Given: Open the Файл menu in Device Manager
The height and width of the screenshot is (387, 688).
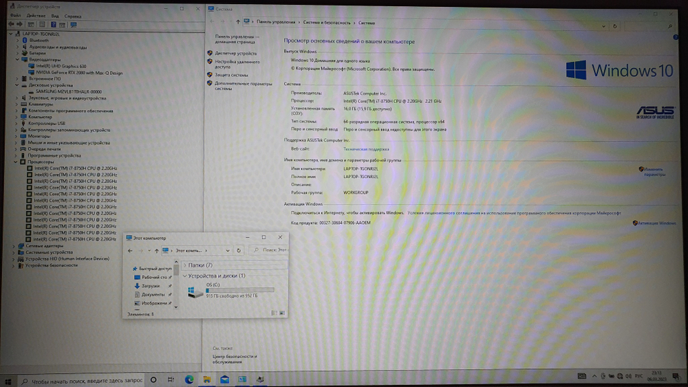Looking at the screenshot, I should (x=15, y=16).
